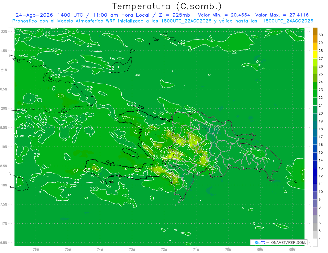Select the date text "24-Ago-2026"
The height and width of the screenshot is (253, 328).
tap(34, 15)
